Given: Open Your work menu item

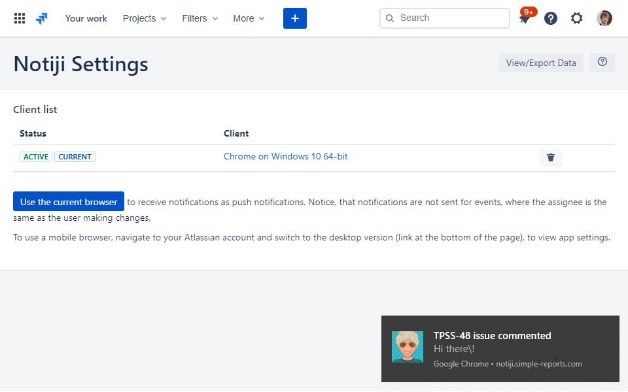Looking at the screenshot, I should coord(86,18).
